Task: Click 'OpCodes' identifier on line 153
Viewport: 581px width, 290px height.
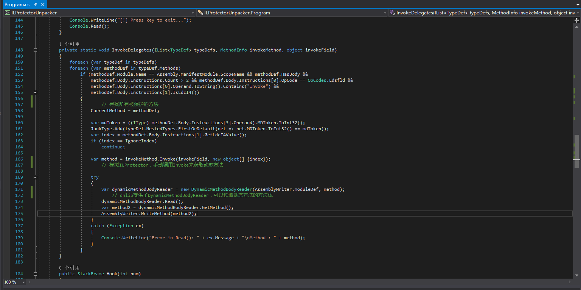Action: click(317, 80)
